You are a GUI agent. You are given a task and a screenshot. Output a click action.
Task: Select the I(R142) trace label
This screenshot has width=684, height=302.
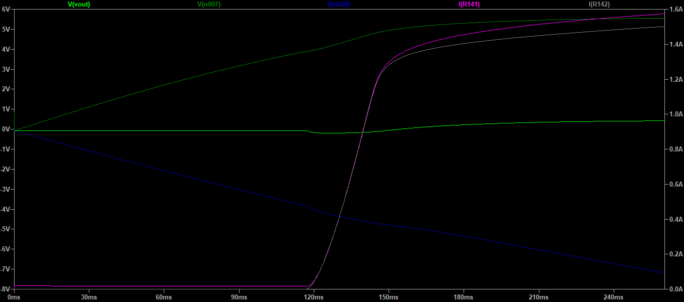pos(599,4)
